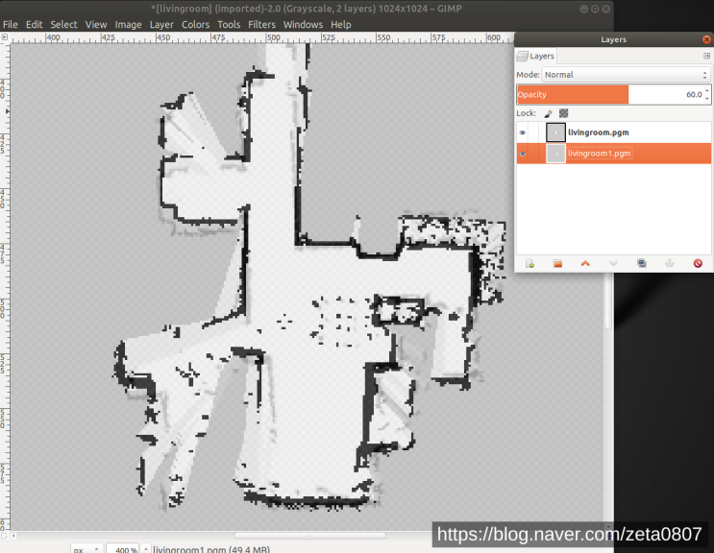Duplicate the current layer icon
The image size is (714, 553).
coord(642,263)
